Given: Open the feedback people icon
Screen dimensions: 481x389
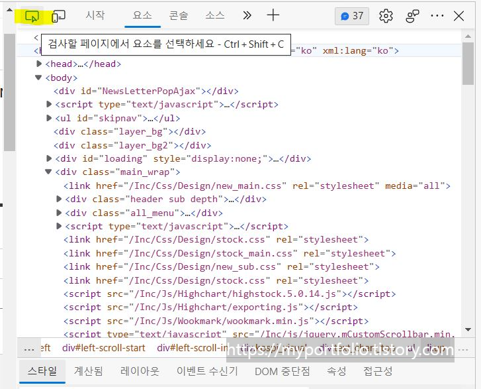Looking at the screenshot, I should tap(412, 16).
